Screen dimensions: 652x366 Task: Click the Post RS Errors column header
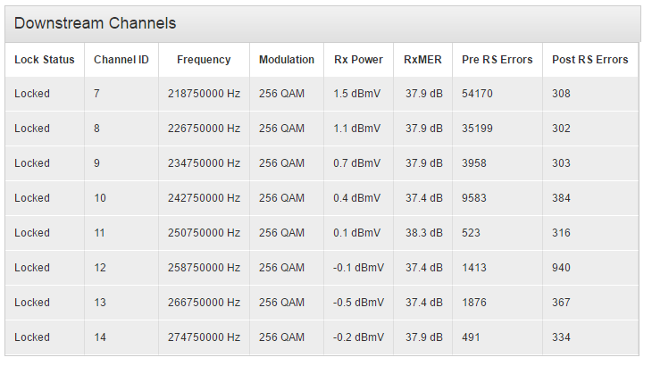point(590,60)
